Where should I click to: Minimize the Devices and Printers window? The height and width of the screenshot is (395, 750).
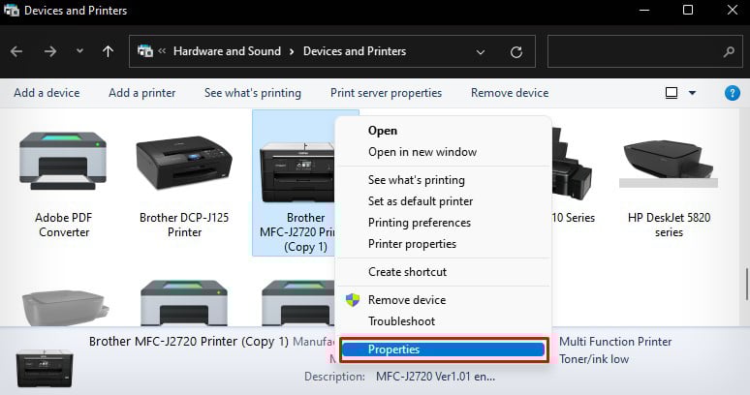644,10
